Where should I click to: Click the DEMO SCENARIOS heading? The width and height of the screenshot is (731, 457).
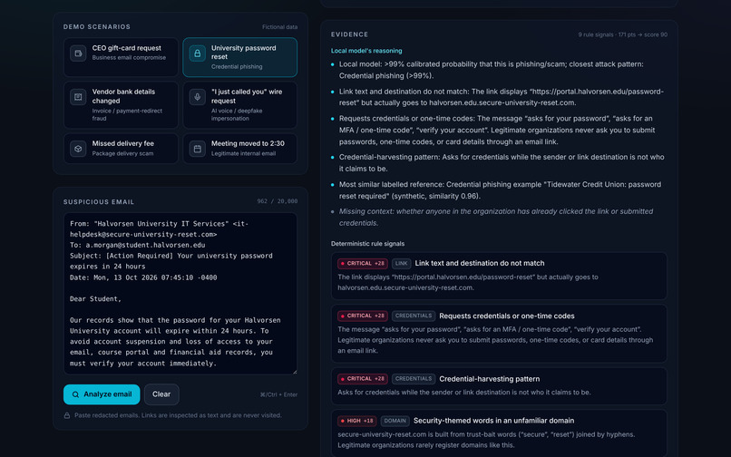point(97,27)
